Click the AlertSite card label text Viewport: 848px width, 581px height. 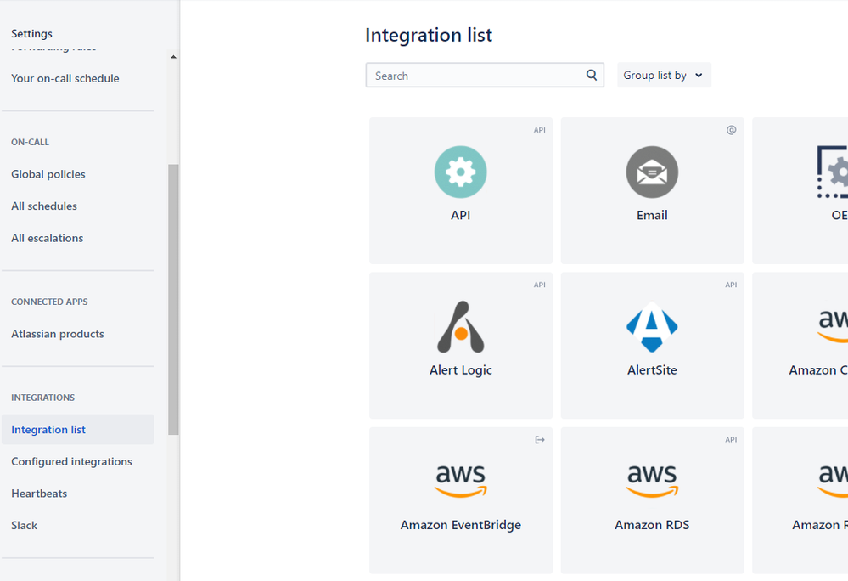click(x=652, y=370)
